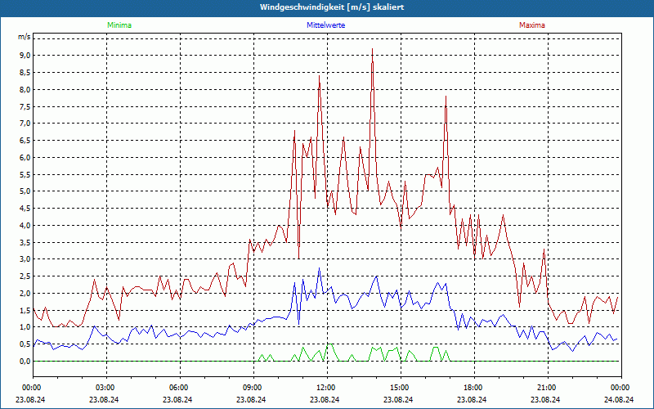Click the '15:00' time axis label
This screenshot has height=409, width=654.
[x=401, y=388]
